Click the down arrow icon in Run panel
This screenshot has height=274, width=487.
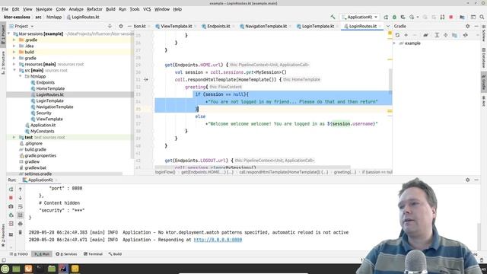[21, 198]
